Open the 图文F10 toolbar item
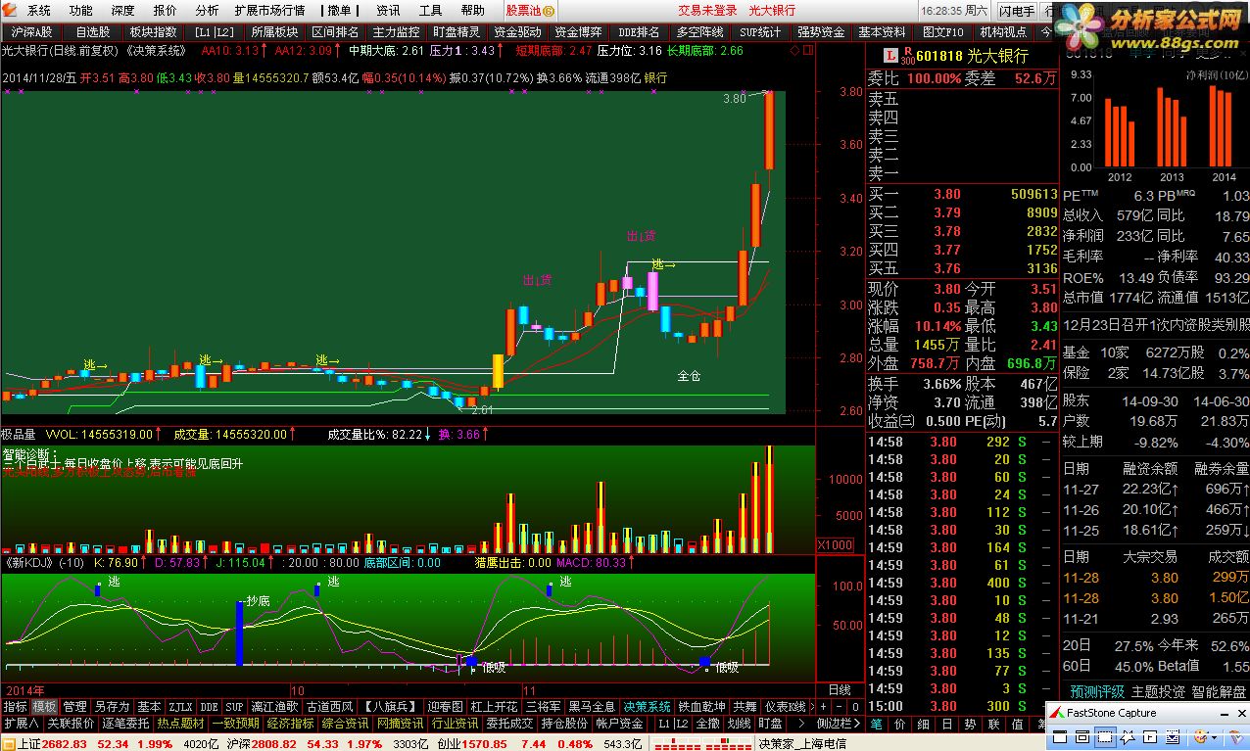 coord(943,31)
